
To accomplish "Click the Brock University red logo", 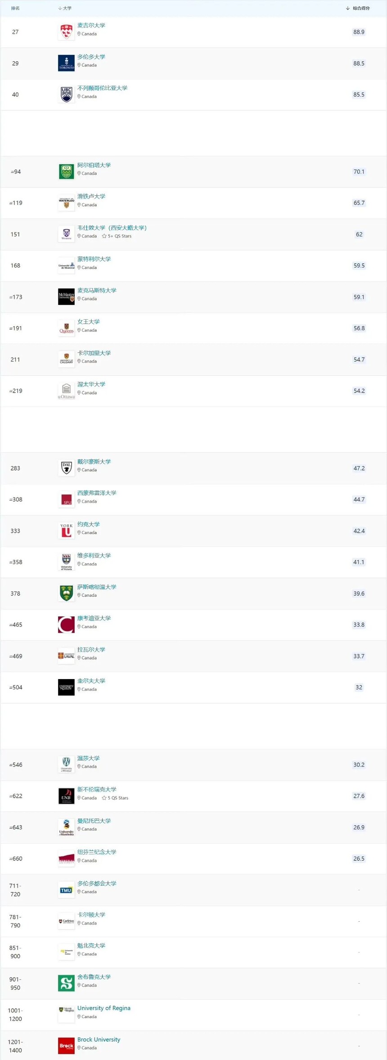I will click(66, 1046).
